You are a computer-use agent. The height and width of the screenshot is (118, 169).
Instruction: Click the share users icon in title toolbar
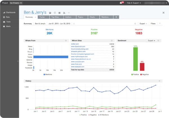point(64,13)
